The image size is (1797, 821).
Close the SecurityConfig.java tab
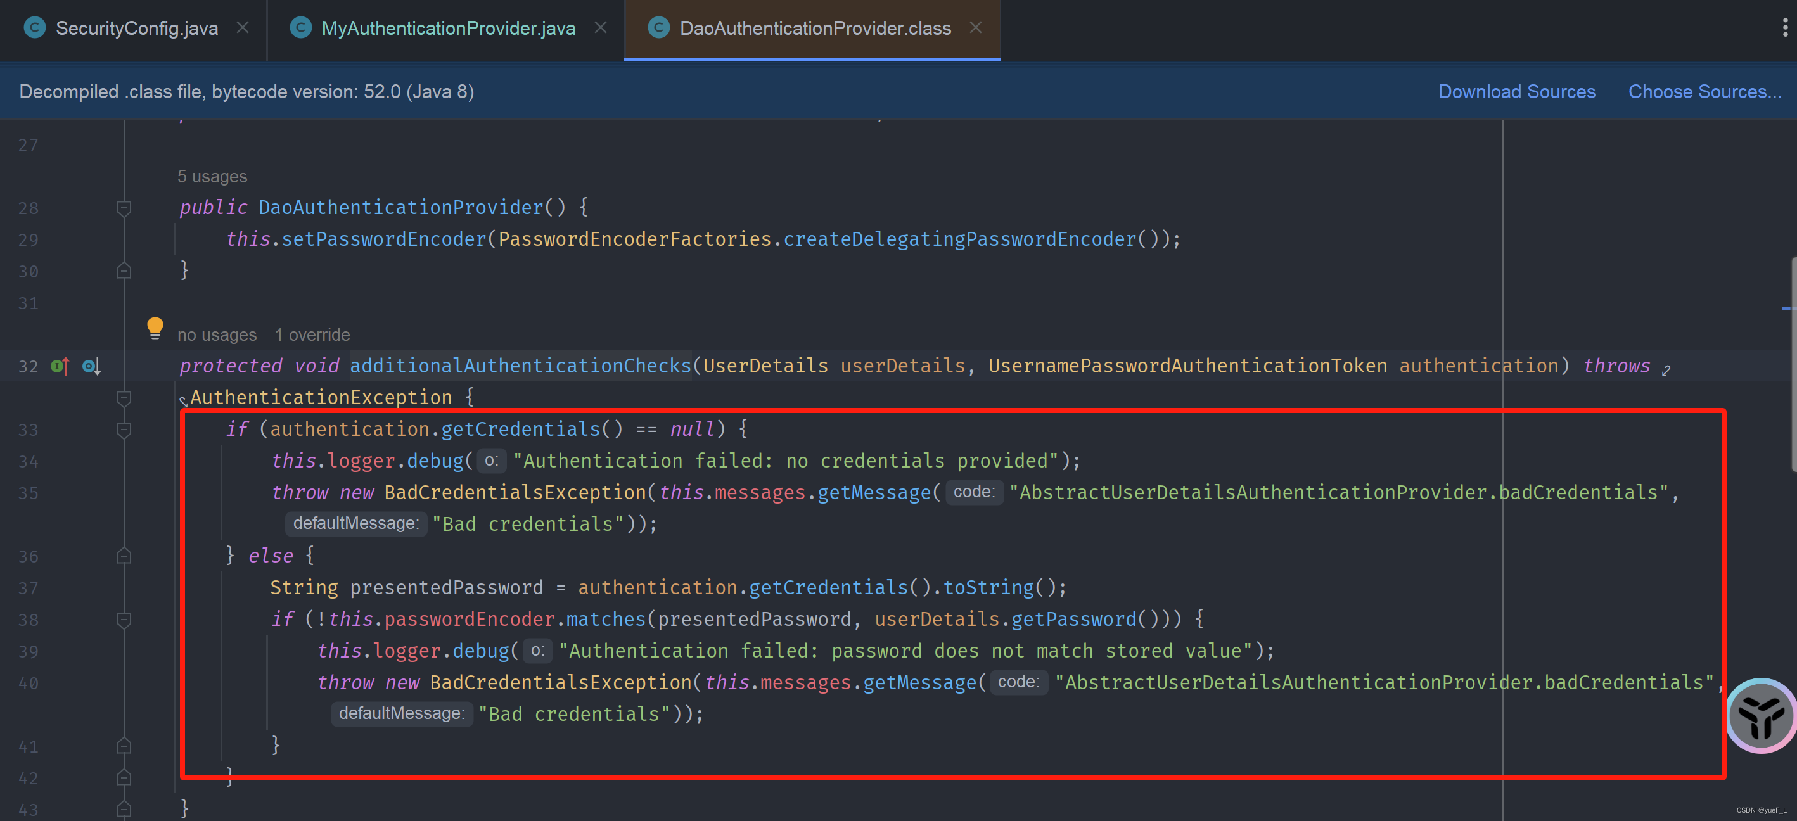[x=242, y=28]
